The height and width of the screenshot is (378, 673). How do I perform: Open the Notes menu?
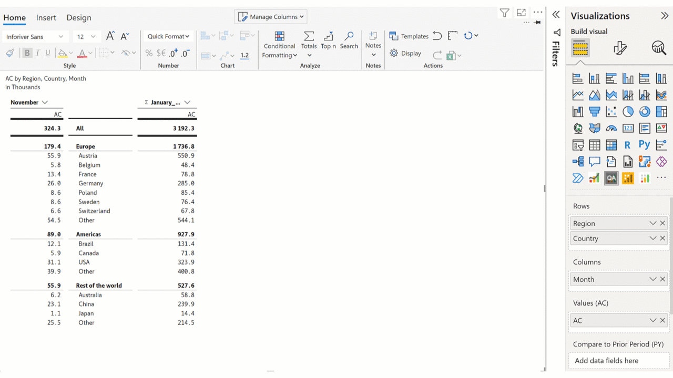click(373, 44)
